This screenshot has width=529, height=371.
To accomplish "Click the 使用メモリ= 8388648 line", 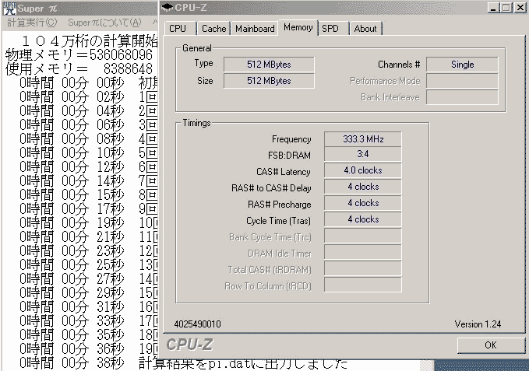I will tap(79, 69).
